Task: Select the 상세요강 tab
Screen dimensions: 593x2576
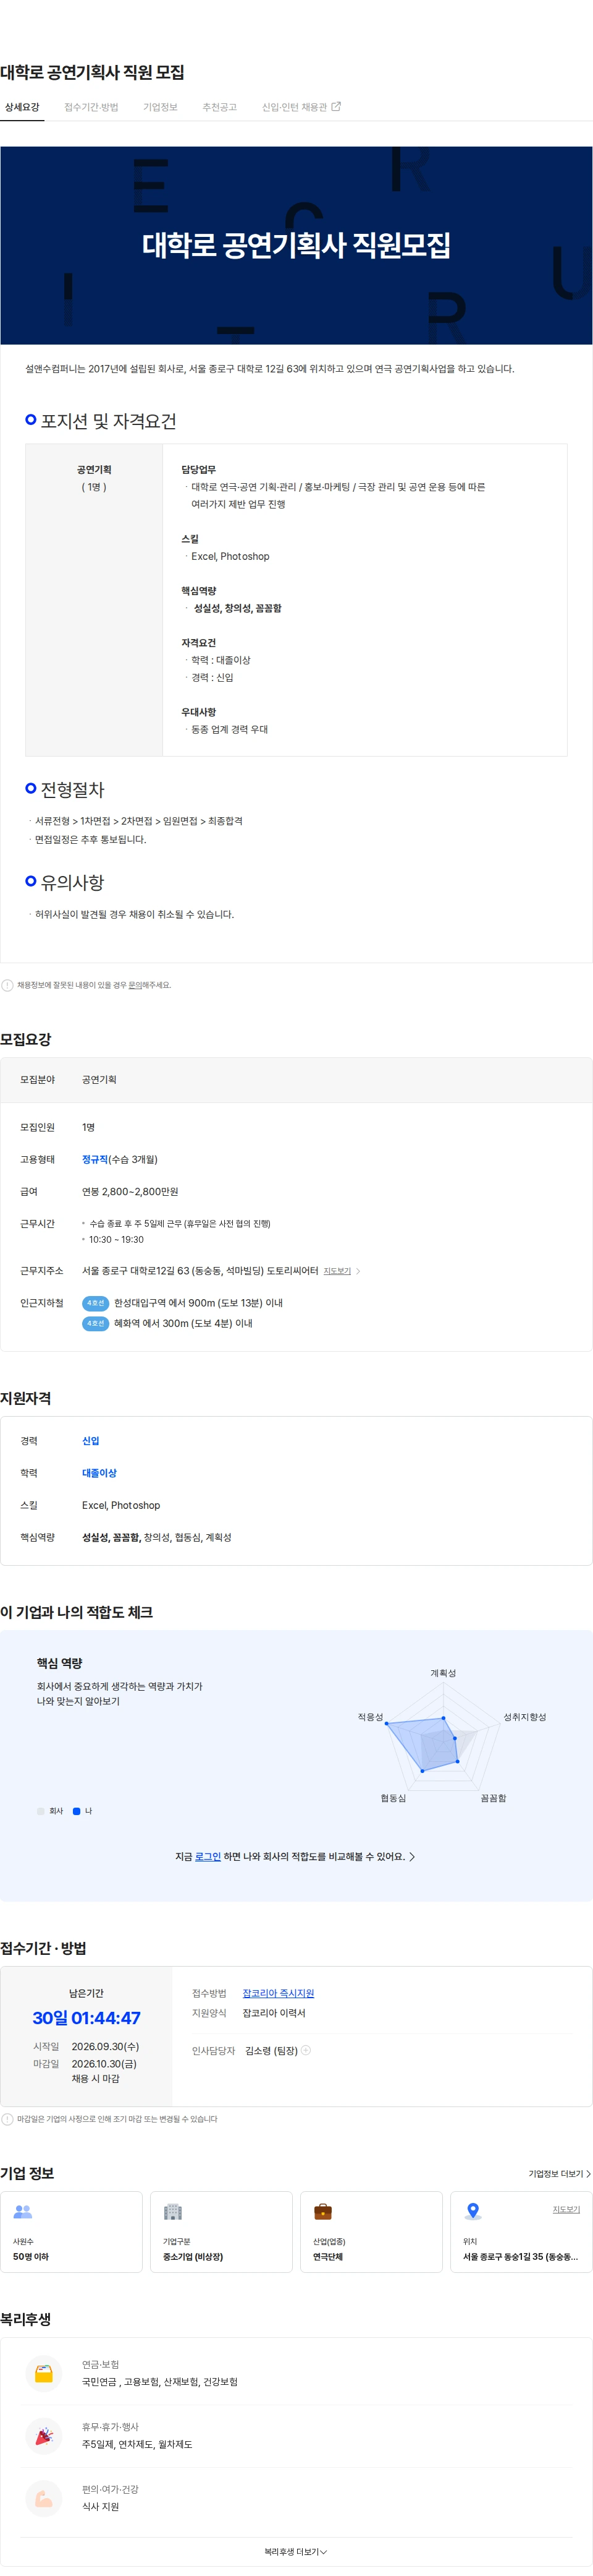Action: coord(22,107)
